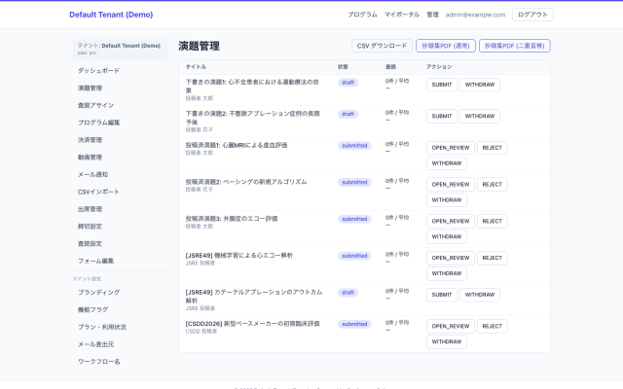Go to 出席管理 in the sidebar
This screenshot has height=389, width=623.
coord(120,209)
